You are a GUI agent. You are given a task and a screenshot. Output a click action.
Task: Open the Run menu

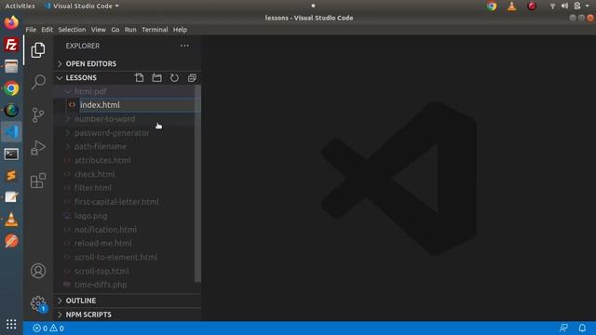[x=130, y=30]
